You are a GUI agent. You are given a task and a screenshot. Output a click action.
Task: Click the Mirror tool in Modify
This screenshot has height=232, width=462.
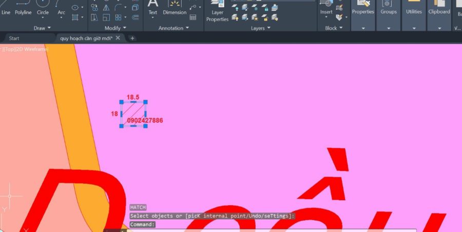click(106, 7)
